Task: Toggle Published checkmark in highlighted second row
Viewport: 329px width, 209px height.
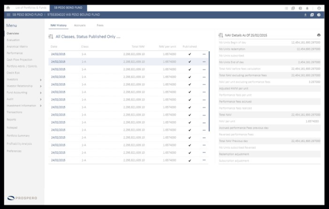Action: (190, 62)
